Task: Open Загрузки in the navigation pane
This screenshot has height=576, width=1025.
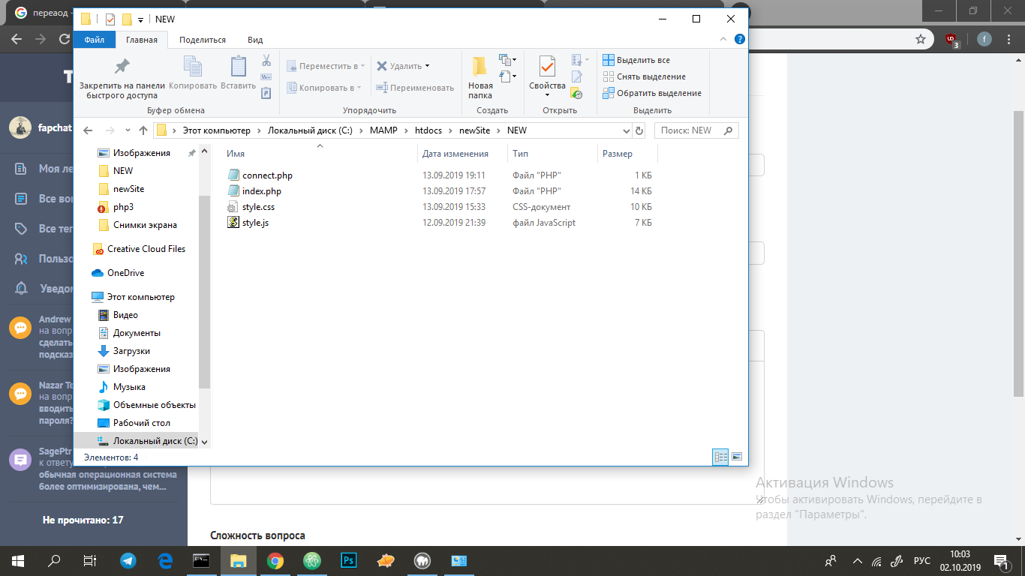Action: pyautogui.click(x=131, y=351)
